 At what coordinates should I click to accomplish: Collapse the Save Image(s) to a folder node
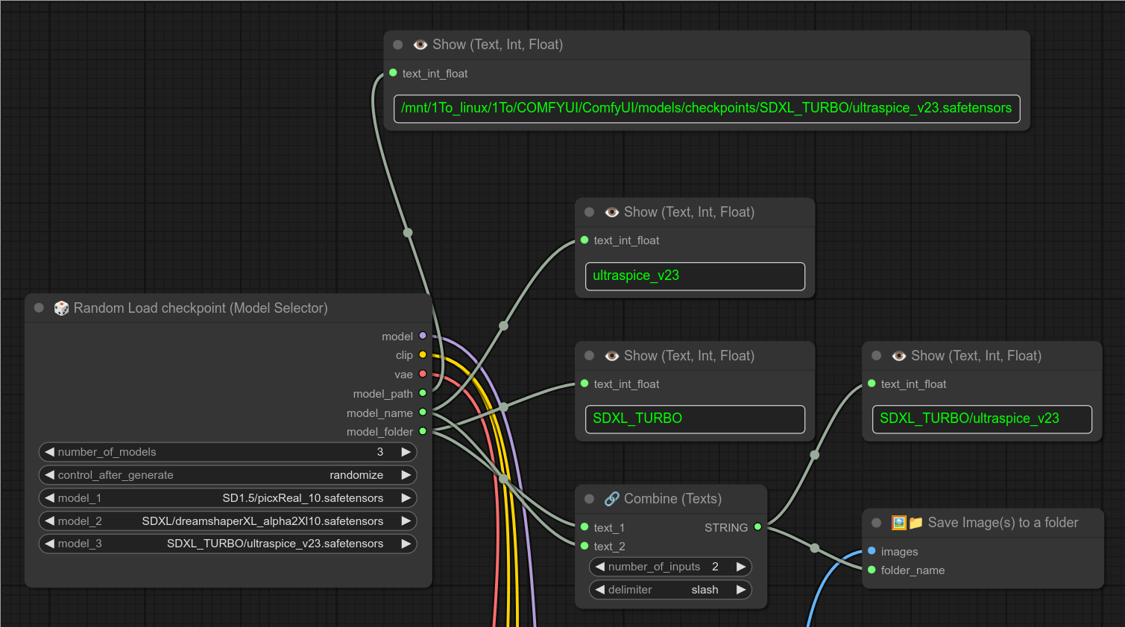click(876, 523)
